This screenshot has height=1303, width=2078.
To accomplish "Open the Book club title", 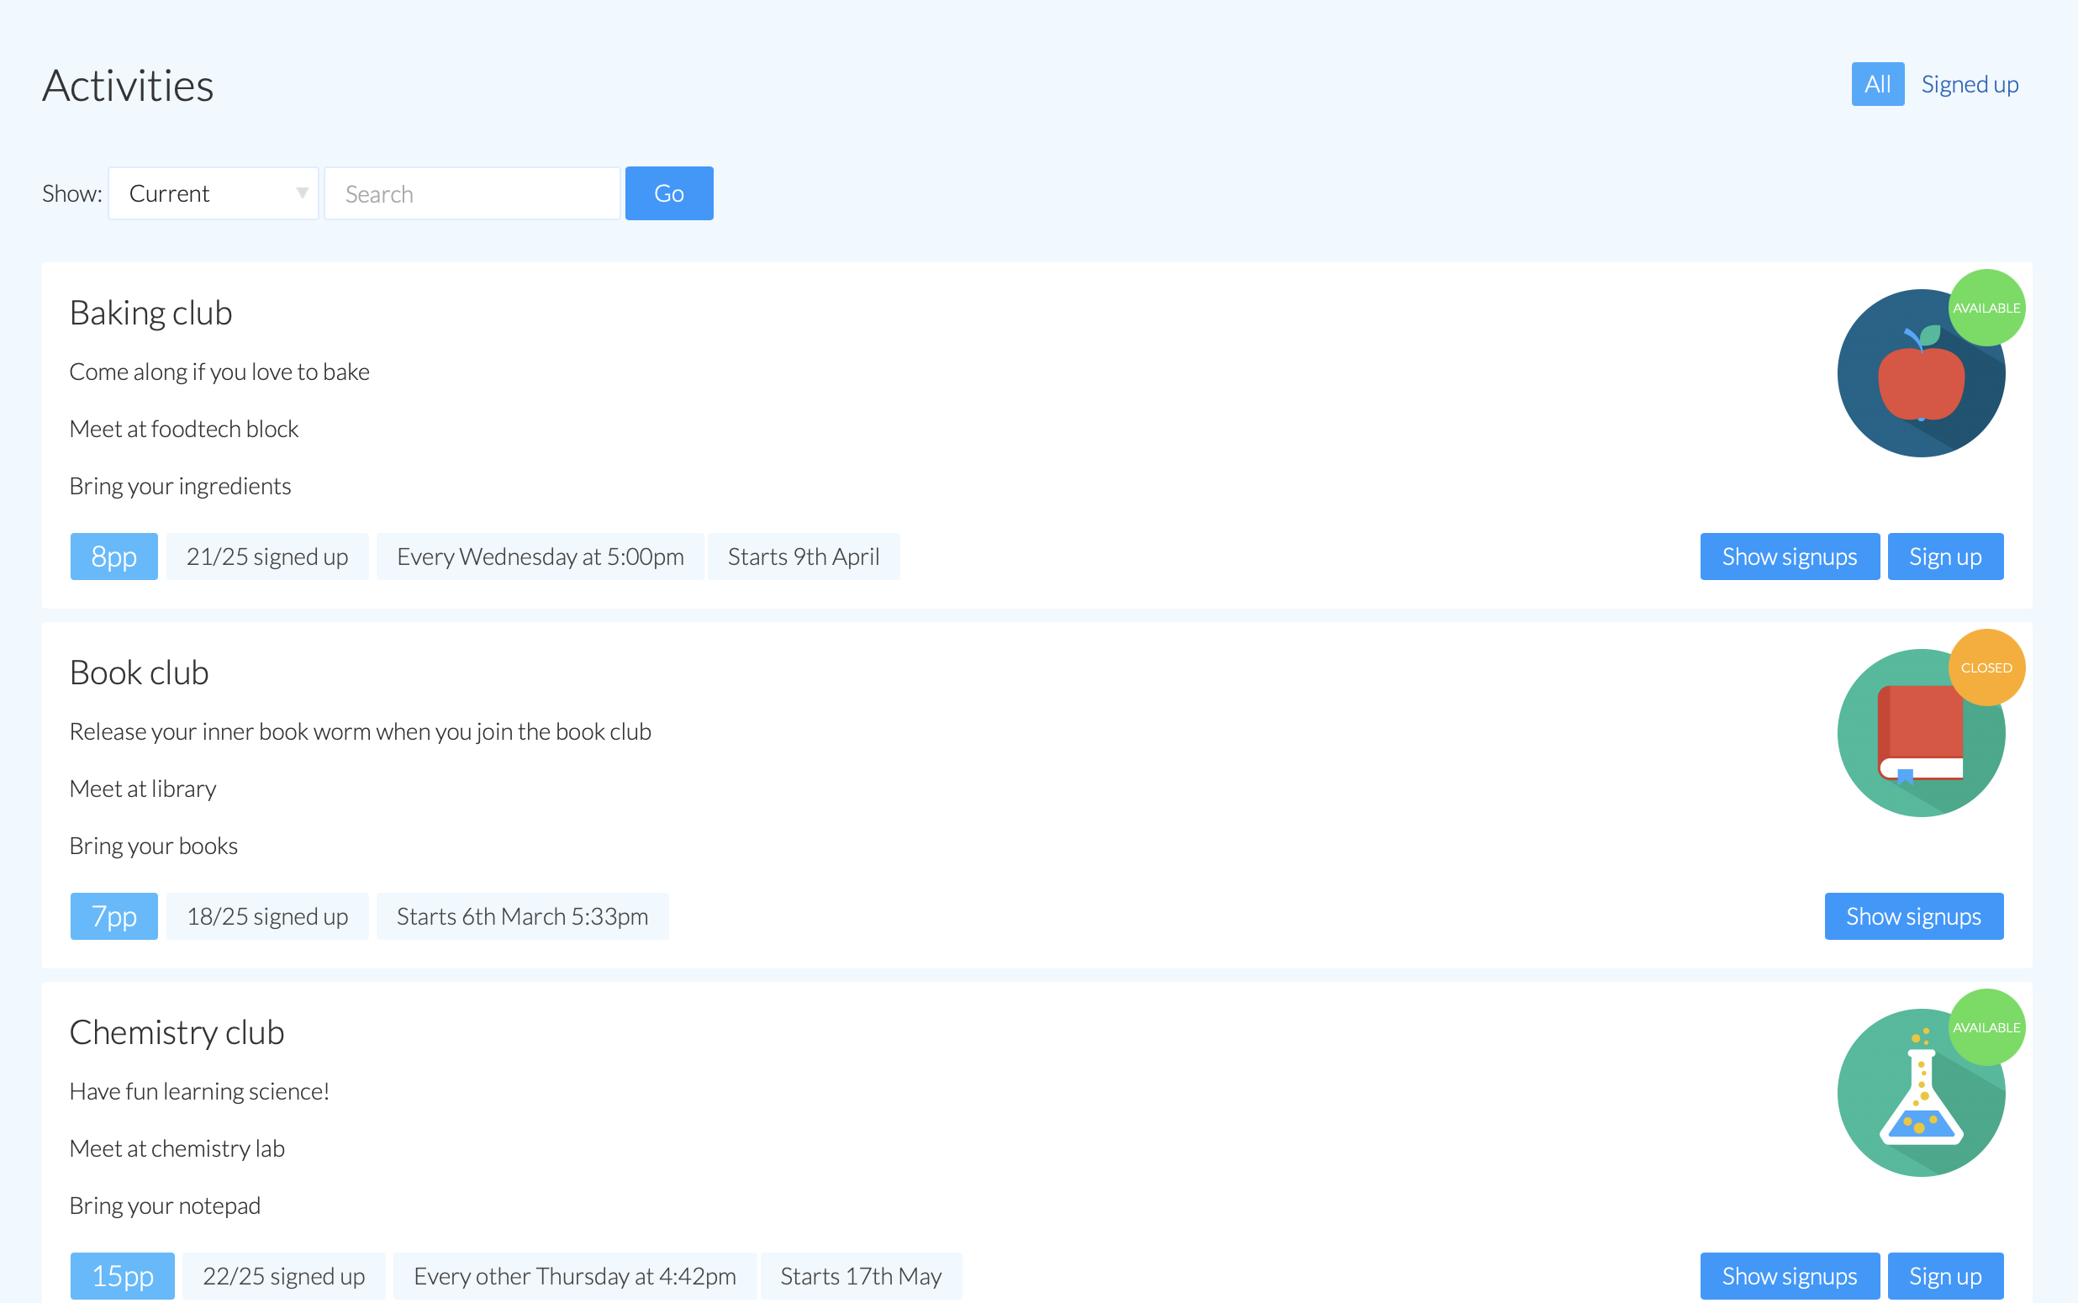I will coord(140,673).
